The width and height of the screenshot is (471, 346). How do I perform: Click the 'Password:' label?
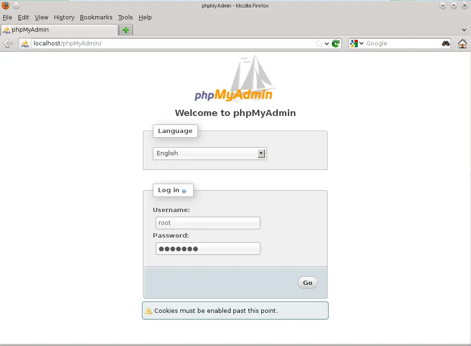click(x=171, y=235)
